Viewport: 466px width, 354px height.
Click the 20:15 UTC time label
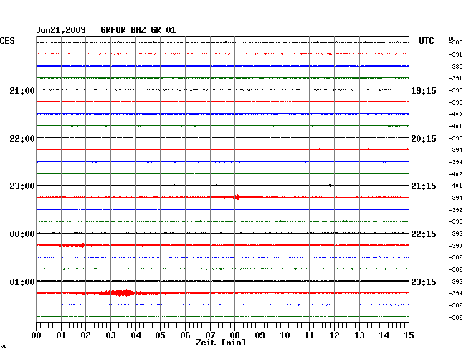click(x=424, y=139)
